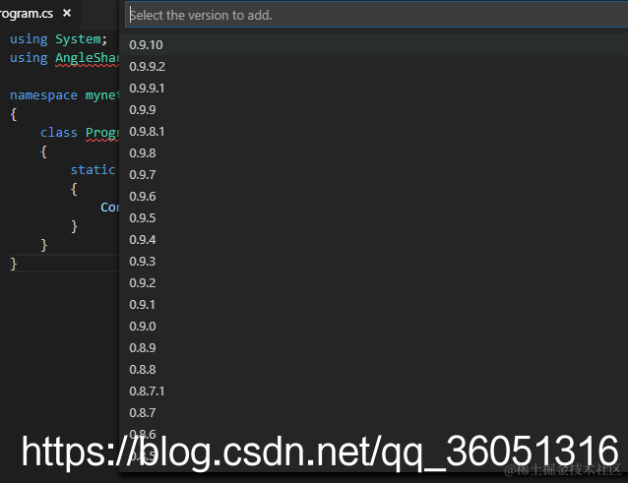Select version 0.9.0

tap(374, 326)
